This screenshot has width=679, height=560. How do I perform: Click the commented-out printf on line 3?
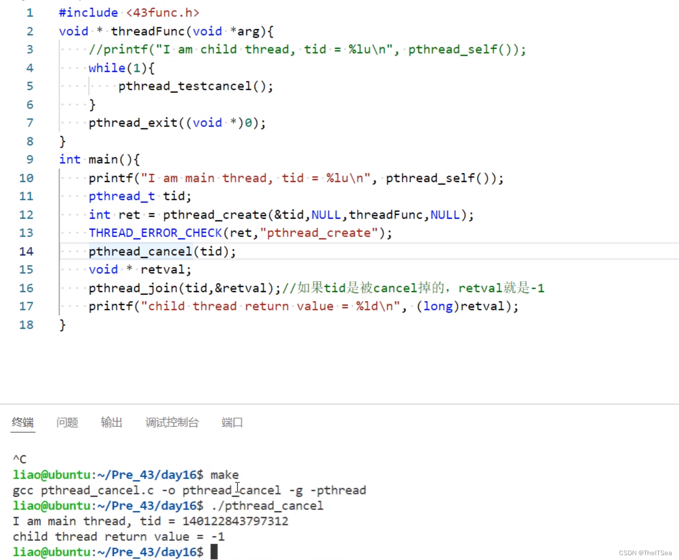coord(307,49)
